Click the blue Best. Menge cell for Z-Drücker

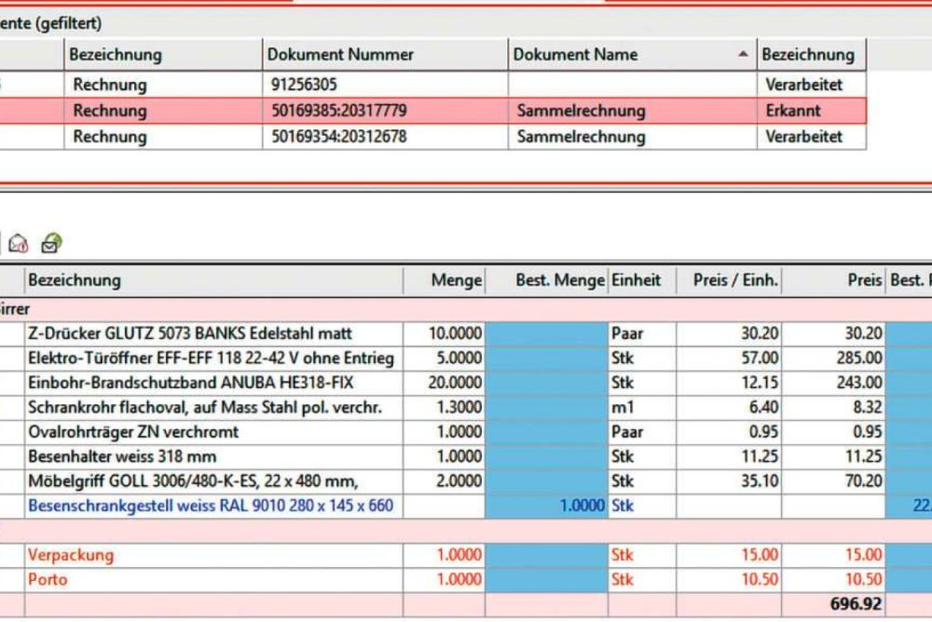pos(547,333)
